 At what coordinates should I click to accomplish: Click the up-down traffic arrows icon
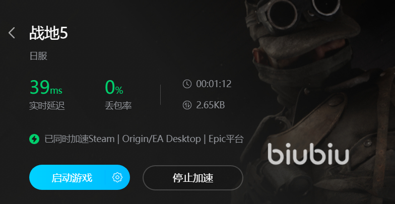point(187,105)
